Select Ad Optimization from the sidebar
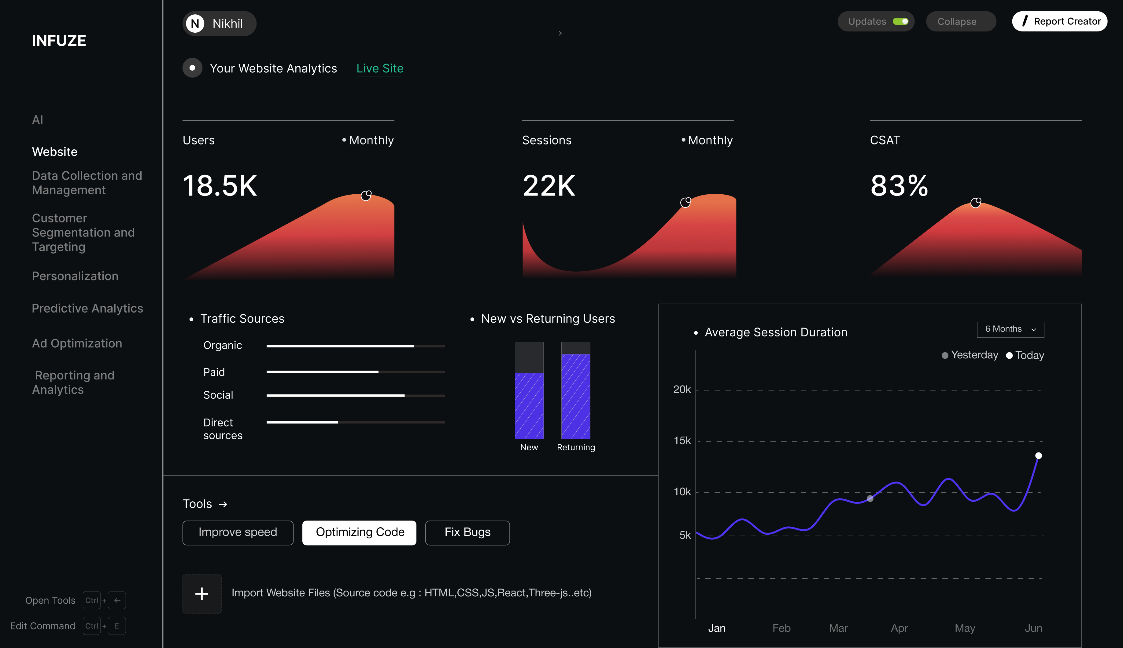 tap(77, 344)
